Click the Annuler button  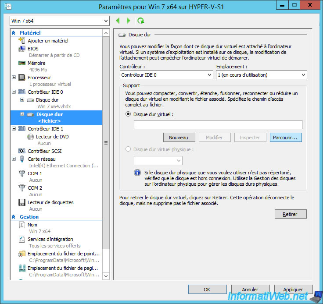(250, 289)
